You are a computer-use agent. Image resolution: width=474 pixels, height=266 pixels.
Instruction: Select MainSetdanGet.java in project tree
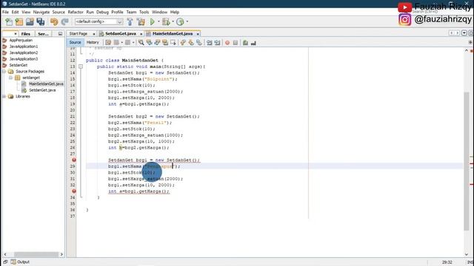46,83
